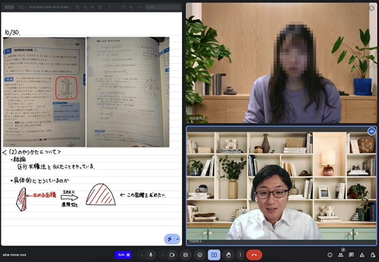Click the share icon in Preview toolbar
Screen dimensions: 379x262
point(100,7)
